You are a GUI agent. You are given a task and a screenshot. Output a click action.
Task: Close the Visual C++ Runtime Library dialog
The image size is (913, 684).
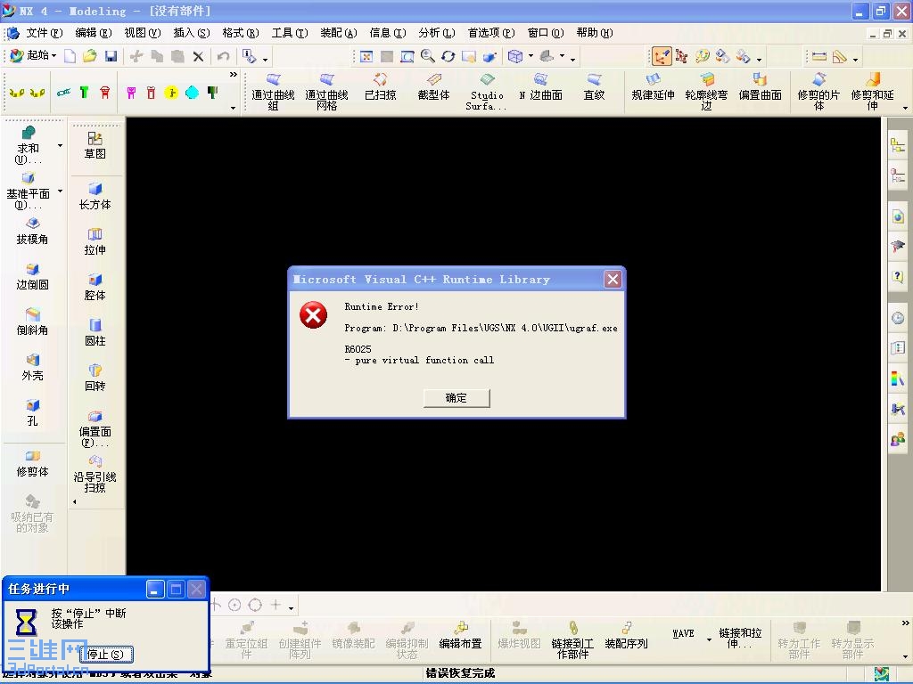(613, 280)
